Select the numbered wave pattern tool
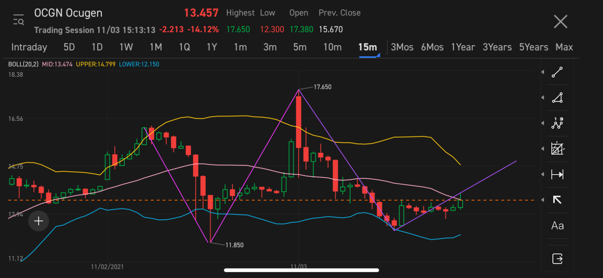Image resolution: width=603 pixels, height=278 pixels. (557, 123)
